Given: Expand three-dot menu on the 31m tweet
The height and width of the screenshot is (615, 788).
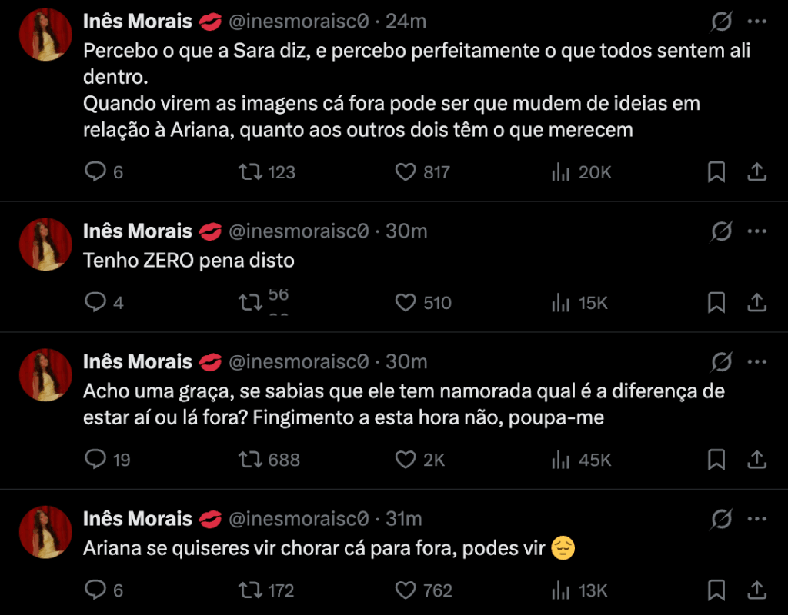Looking at the screenshot, I should coord(757,519).
